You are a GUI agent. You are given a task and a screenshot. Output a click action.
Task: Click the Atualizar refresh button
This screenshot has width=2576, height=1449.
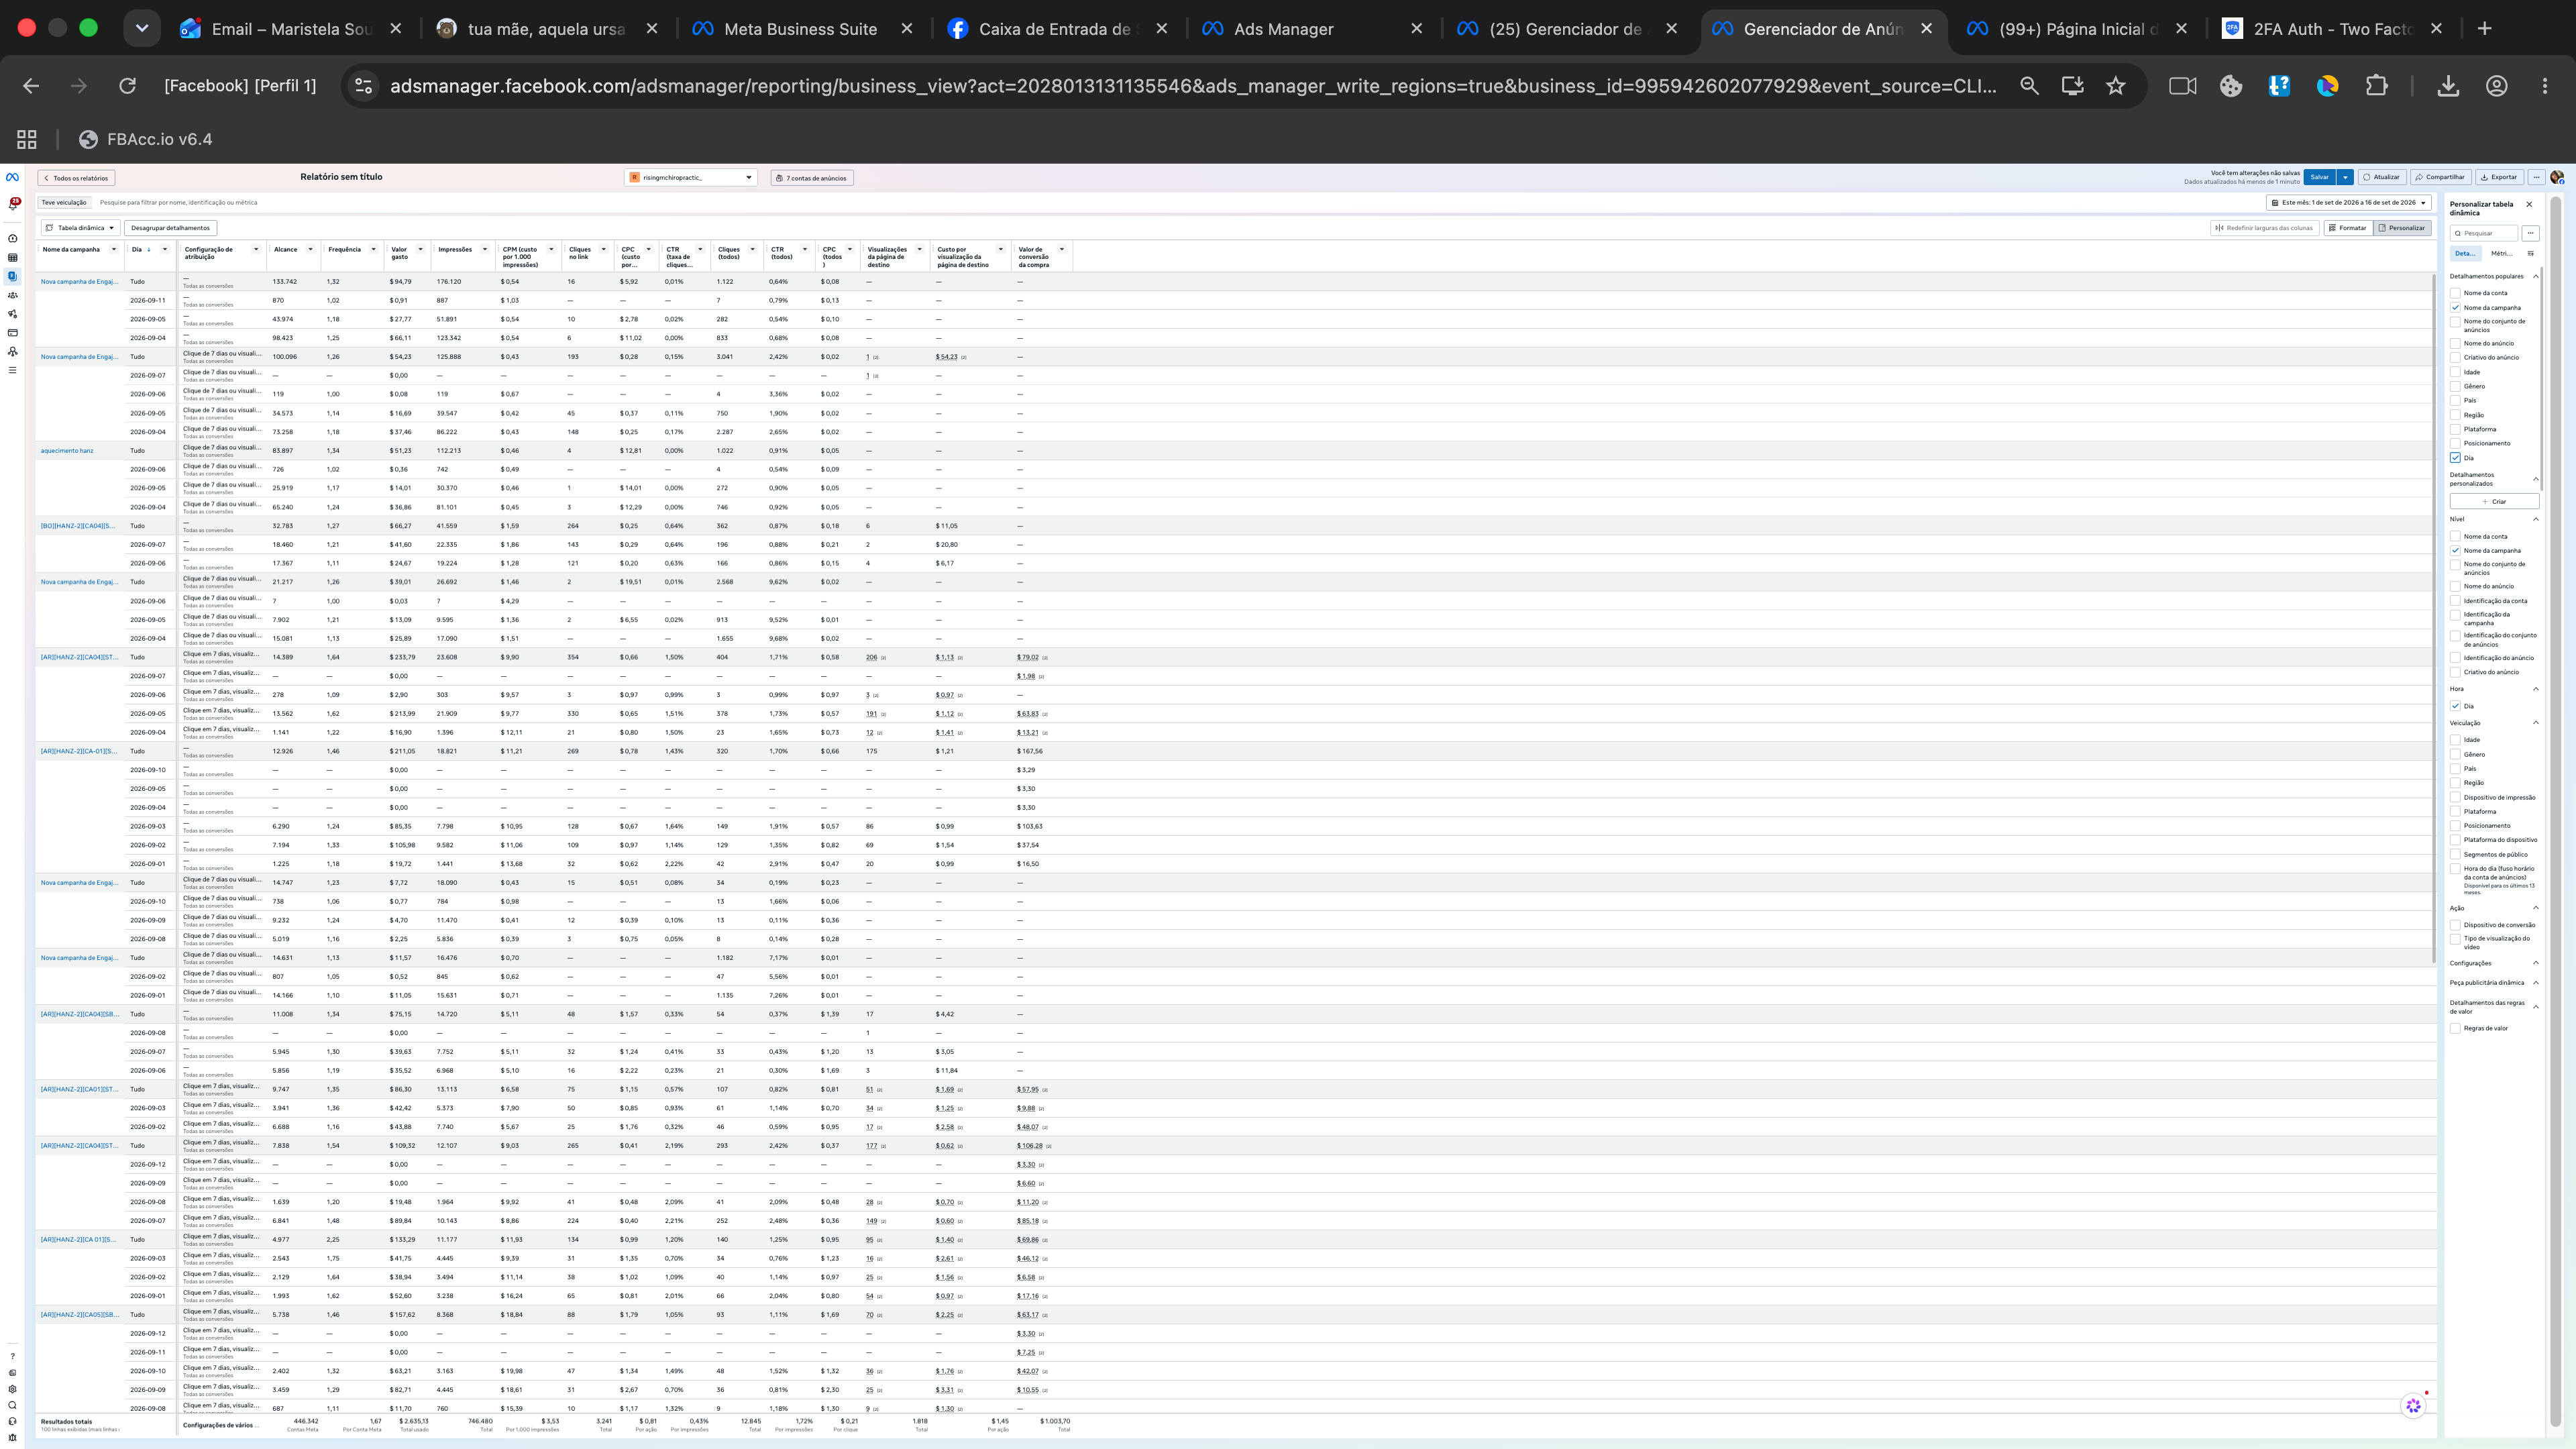coord(2382,177)
